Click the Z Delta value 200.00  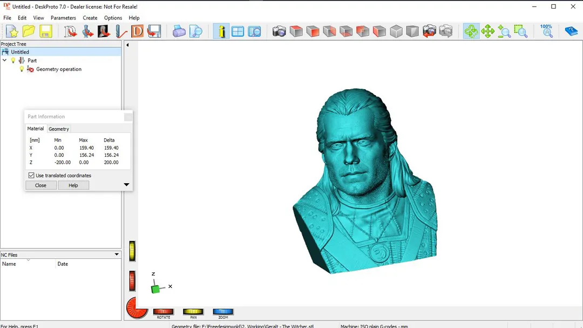point(111,162)
